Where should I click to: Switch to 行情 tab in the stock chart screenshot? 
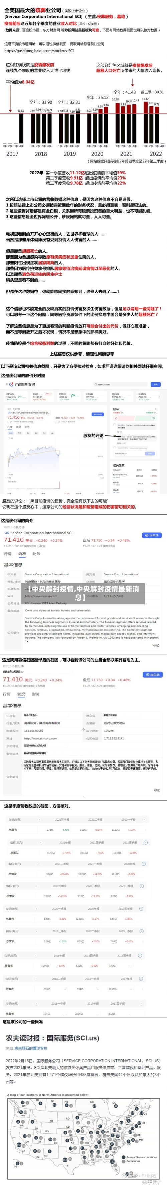[10, 427]
